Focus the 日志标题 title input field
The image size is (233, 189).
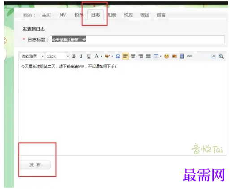coord(137,40)
